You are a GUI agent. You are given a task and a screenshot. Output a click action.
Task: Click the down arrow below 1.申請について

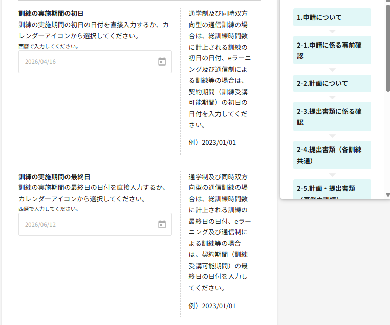pos(332,31)
